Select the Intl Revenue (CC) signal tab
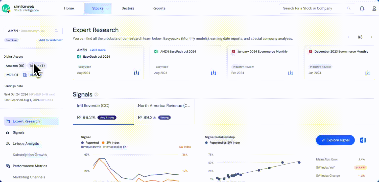The image size is (379, 182). (x=103, y=111)
